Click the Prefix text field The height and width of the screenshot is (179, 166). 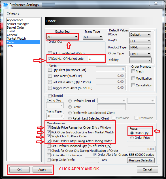click(111, 107)
